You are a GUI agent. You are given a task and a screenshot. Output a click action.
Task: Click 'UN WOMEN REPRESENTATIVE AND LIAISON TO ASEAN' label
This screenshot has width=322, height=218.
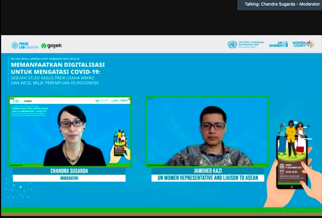(208, 178)
